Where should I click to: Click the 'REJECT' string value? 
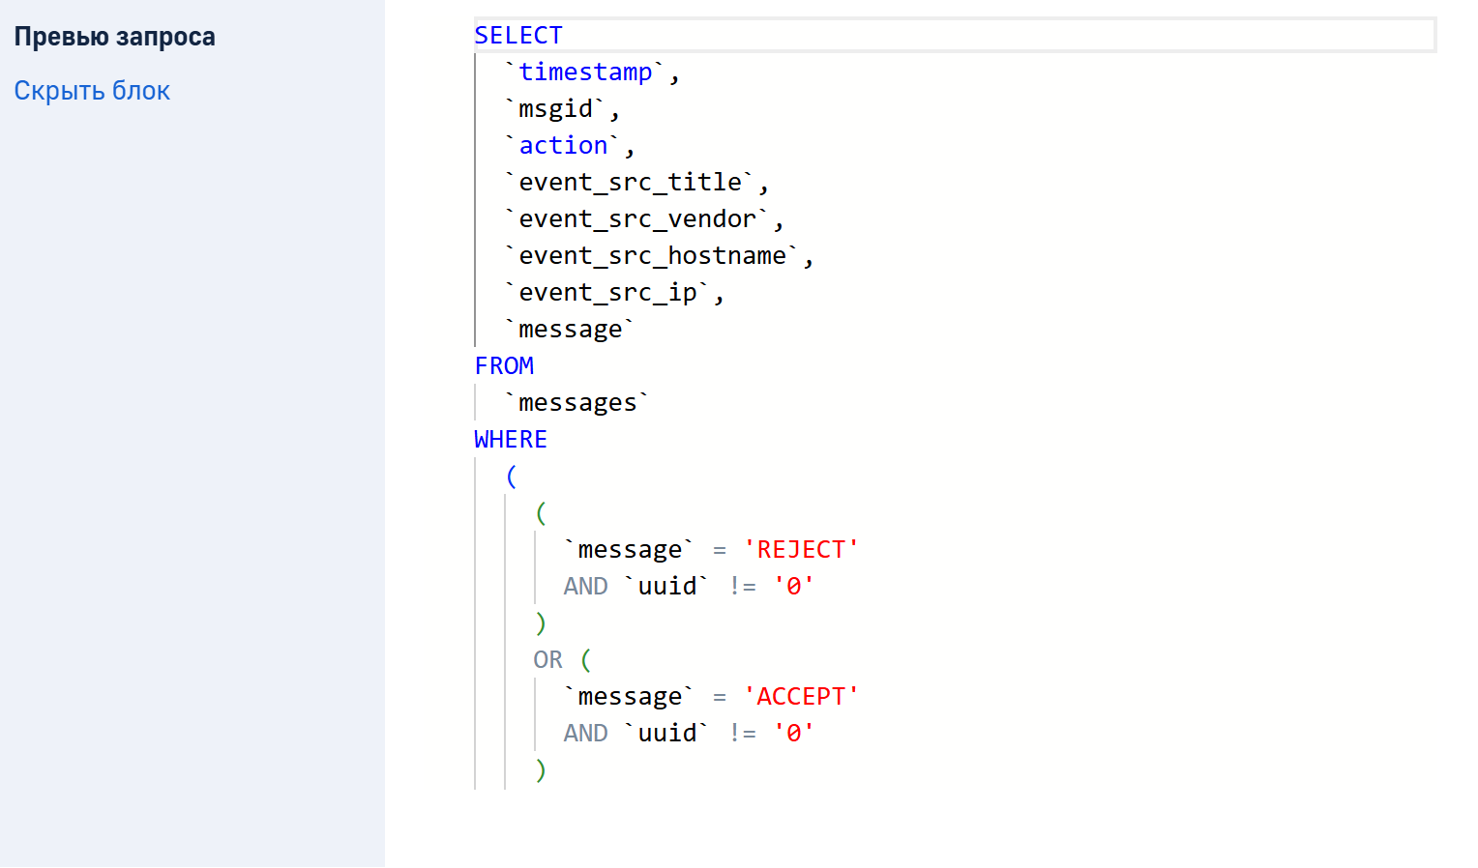[x=801, y=550]
